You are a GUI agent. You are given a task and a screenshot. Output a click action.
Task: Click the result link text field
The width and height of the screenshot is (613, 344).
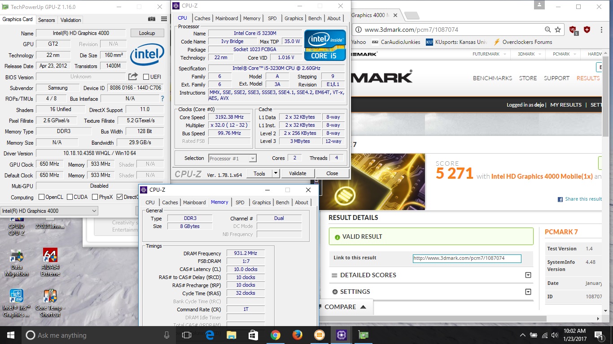tap(467, 258)
